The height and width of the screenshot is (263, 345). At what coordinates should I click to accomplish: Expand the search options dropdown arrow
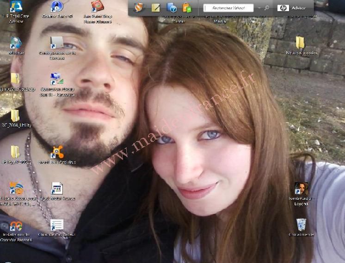pyautogui.click(x=259, y=8)
